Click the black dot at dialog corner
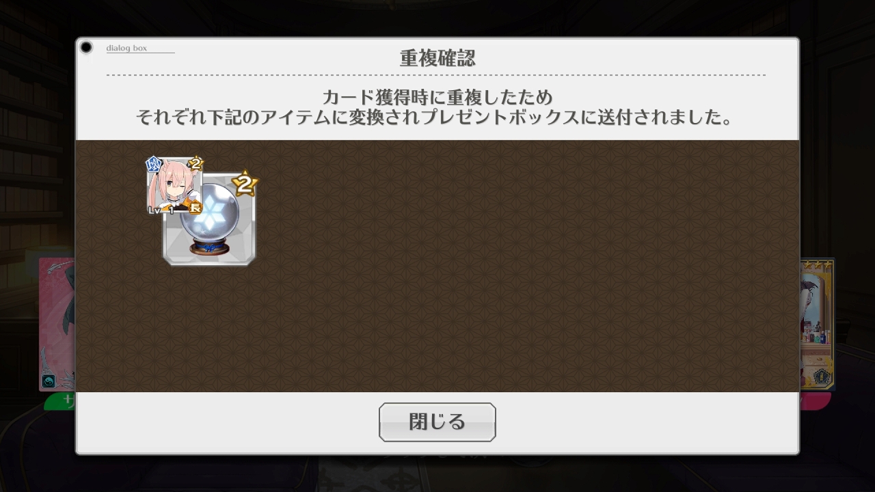 [x=86, y=47]
